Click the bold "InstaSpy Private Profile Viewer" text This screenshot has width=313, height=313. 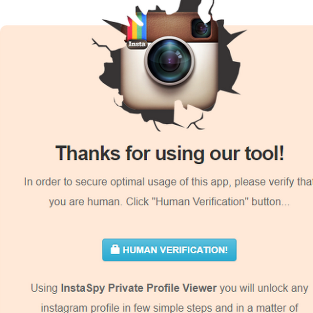(x=139, y=288)
